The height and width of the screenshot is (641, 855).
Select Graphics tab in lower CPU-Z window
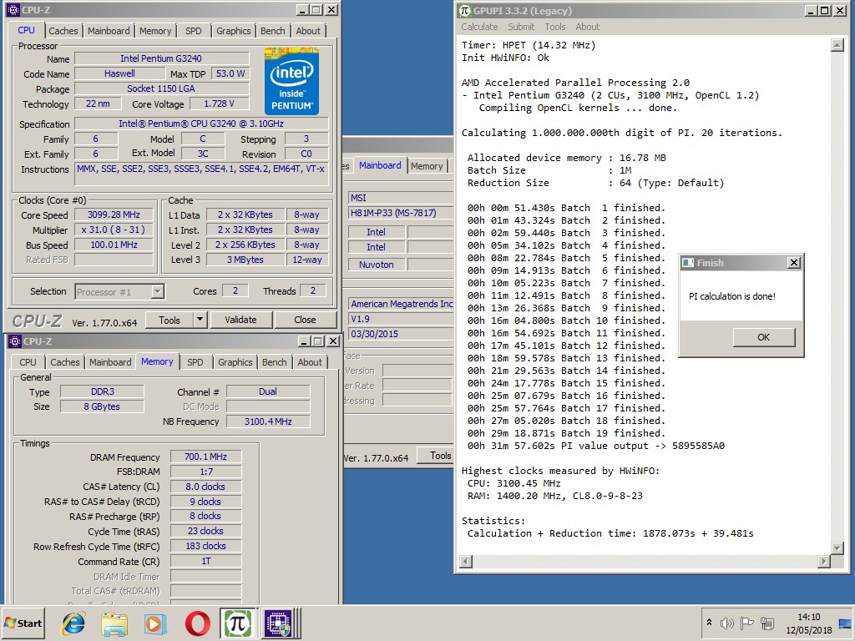coord(235,362)
